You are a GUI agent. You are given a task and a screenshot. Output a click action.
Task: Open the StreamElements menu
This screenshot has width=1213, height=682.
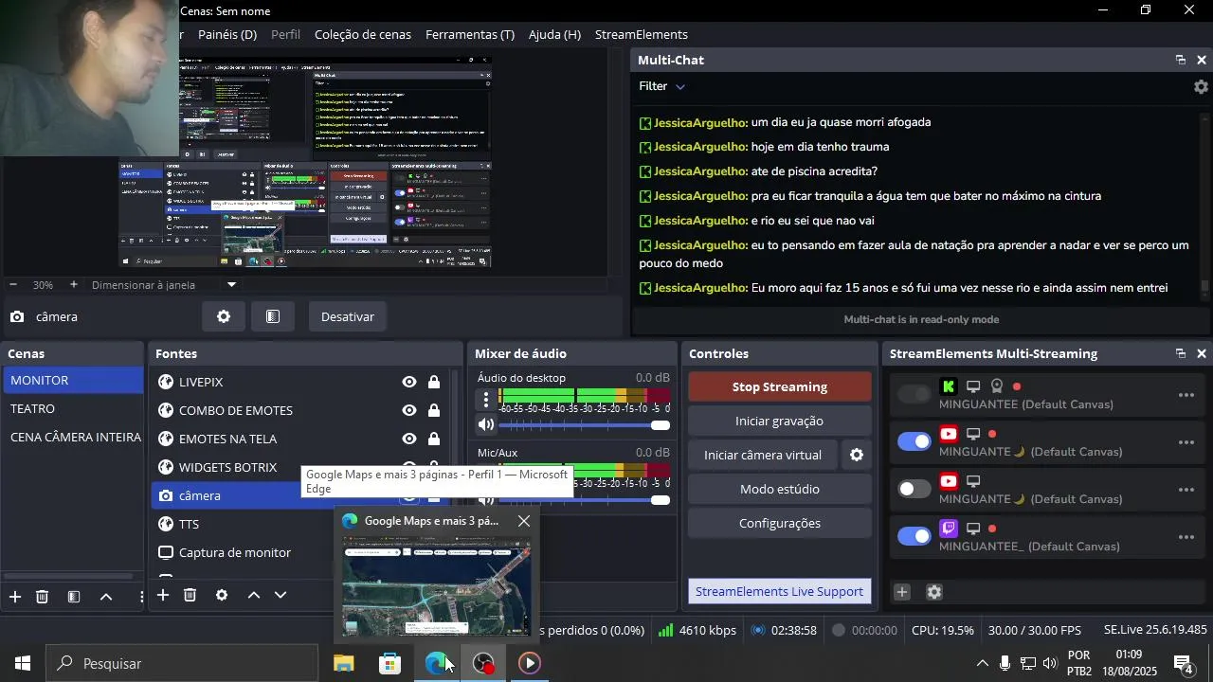642,34
